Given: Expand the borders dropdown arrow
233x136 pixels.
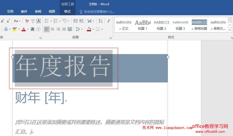Looking at the screenshot, I should click(102, 29).
